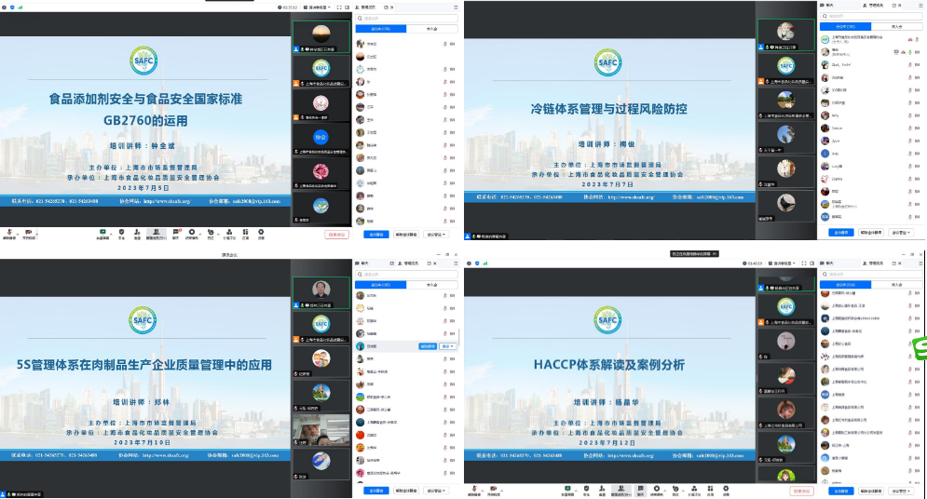Select 会议中(54) tab in GB2760 participant panel
Image resolution: width=927 pixels, height=499 pixels.
click(384, 29)
